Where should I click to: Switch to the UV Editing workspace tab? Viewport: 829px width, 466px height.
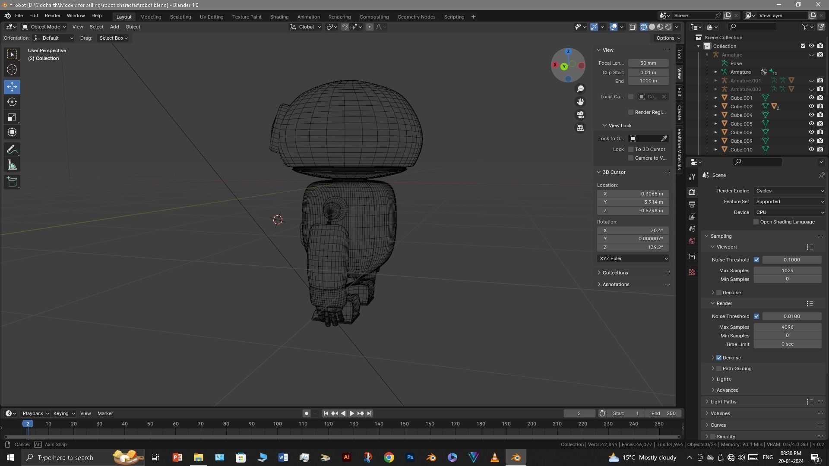(212, 17)
